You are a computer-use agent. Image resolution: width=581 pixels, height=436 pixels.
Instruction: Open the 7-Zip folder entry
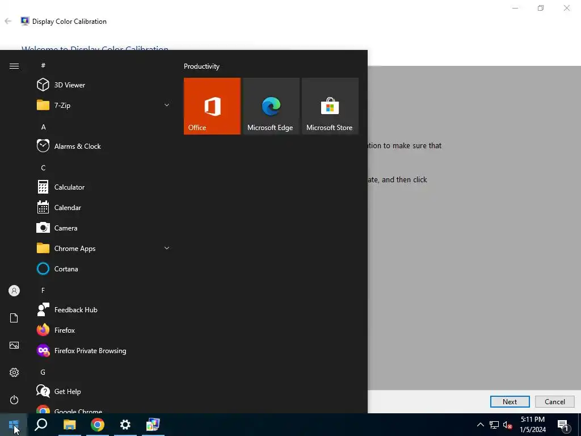104,105
